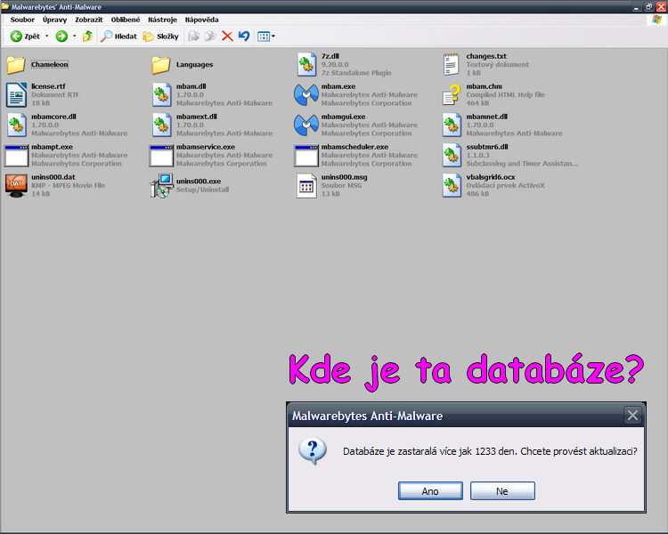
Task: Select the unins000.exe uninstaller icon
Action: 161,186
